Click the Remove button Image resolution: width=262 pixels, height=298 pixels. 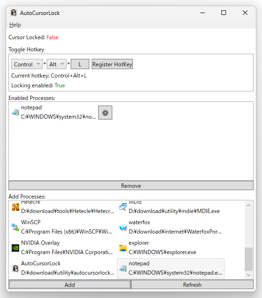[x=131, y=185]
